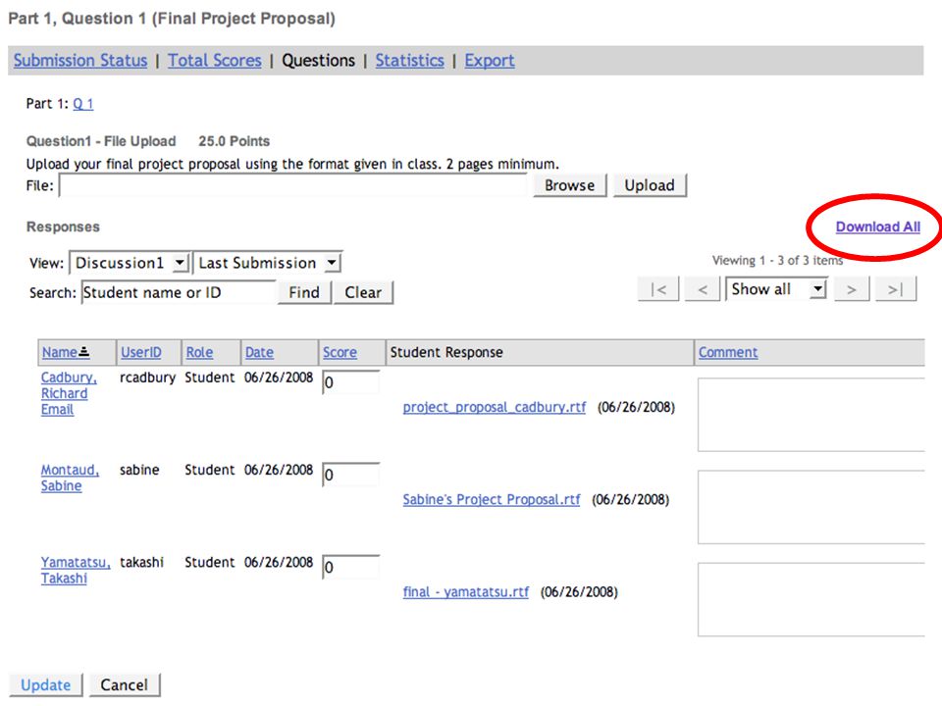The height and width of the screenshot is (706, 942).
Task: Sort responses by Role column
Action: point(199,352)
